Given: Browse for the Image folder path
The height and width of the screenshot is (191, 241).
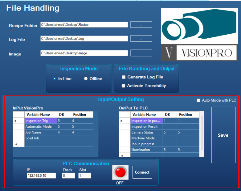Looking at the screenshot, I should point(141,53).
